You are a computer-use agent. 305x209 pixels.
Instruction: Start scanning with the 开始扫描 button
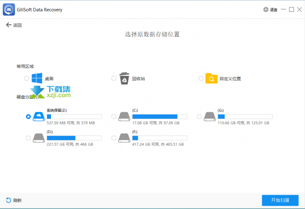280,200
